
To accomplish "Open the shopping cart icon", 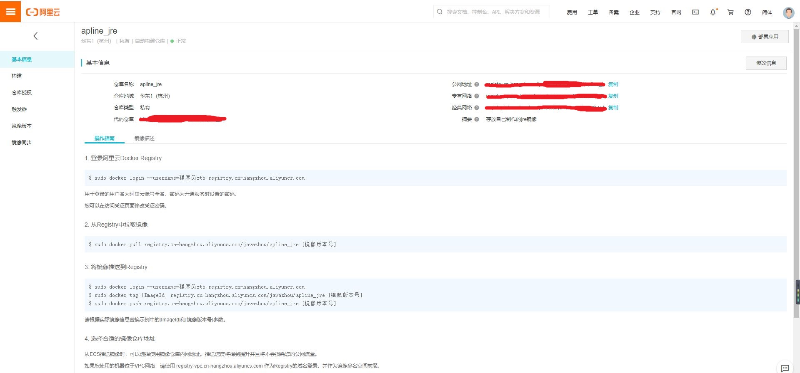I will 730,12.
